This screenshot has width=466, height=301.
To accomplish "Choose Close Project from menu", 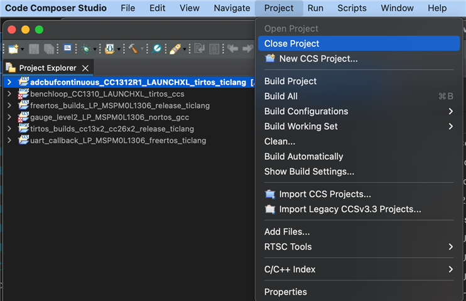I will click(x=359, y=44).
